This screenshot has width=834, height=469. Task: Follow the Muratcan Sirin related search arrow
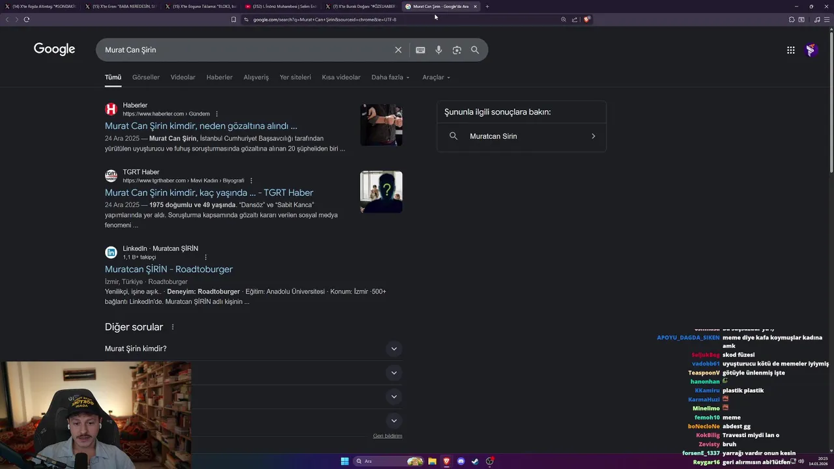[593, 136]
